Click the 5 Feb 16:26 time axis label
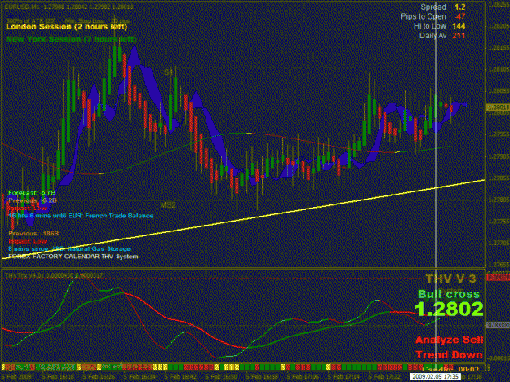510x382 pixels. coord(99,377)
